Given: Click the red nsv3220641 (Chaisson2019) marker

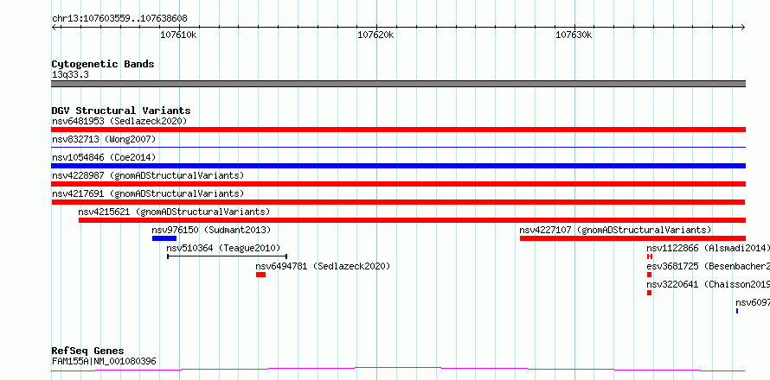Looking at the screenshot, I should pyautogui.click(x=649, y=293).
